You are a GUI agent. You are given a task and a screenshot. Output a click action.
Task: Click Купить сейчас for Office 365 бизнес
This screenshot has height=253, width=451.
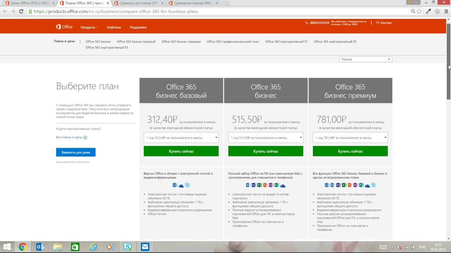266,151
